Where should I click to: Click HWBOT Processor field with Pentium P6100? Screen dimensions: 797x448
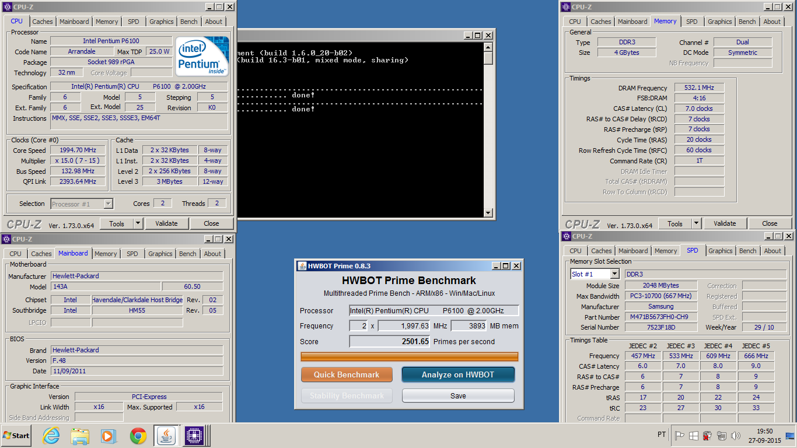click(434, 311)
